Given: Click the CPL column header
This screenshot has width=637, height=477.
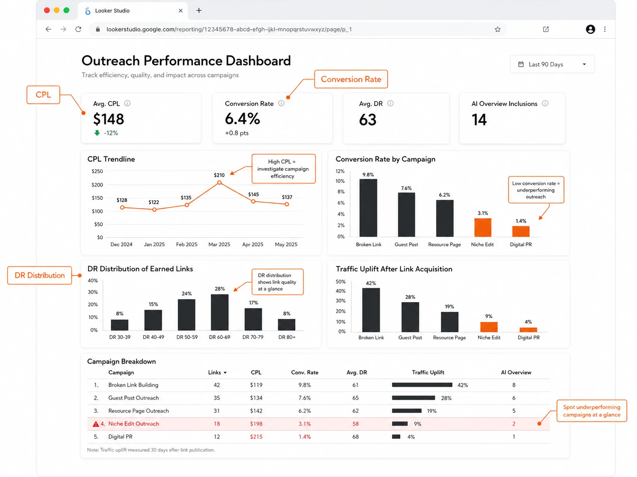Looking at the screenshot, I should point(256,372).
